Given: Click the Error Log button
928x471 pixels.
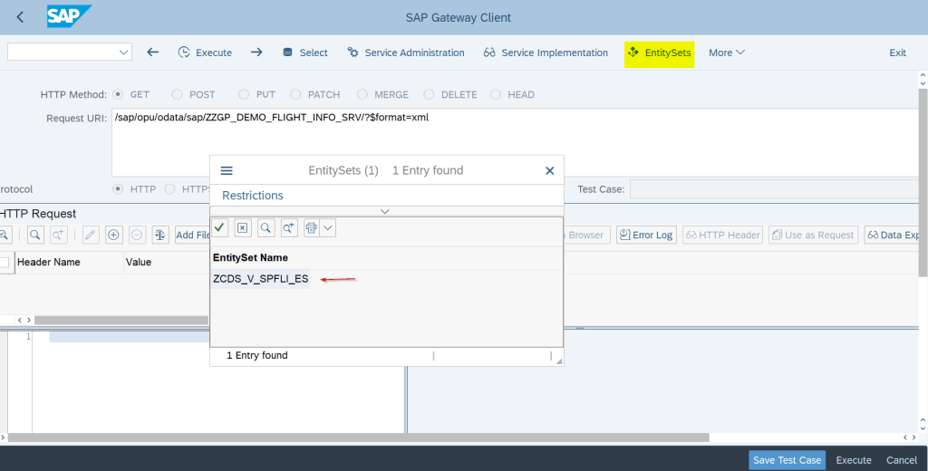Looking at the screenshot, I should tap(645, 235).
